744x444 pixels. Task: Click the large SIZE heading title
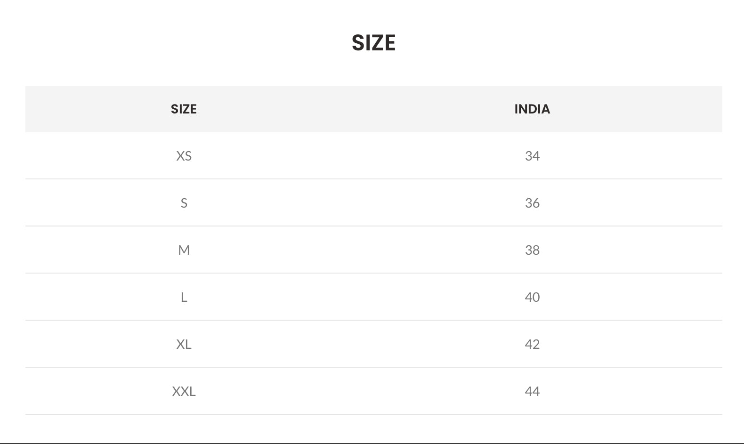373,43
